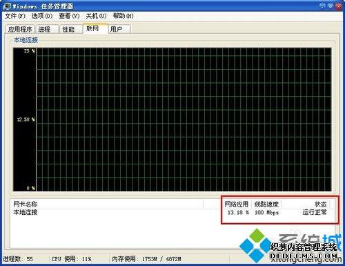Open the 关机(U) menu

coord(96,16)
